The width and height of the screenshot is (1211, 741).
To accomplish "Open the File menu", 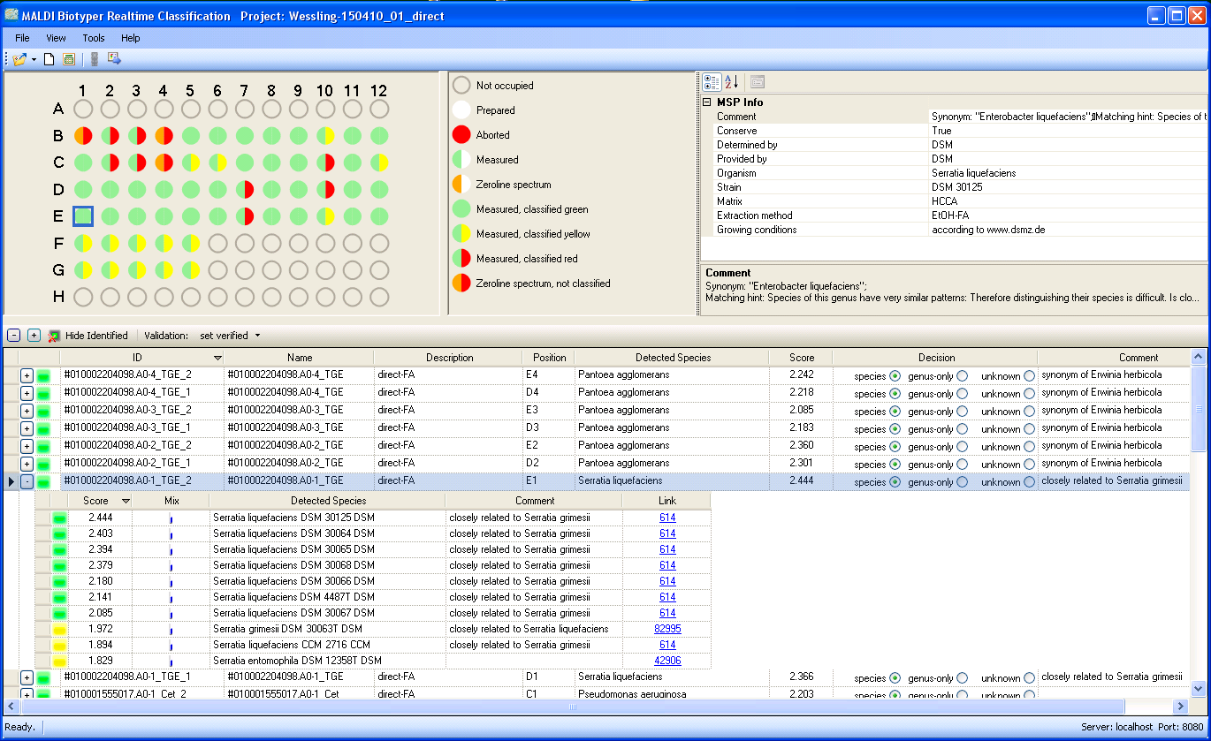I will pos(22,38).
